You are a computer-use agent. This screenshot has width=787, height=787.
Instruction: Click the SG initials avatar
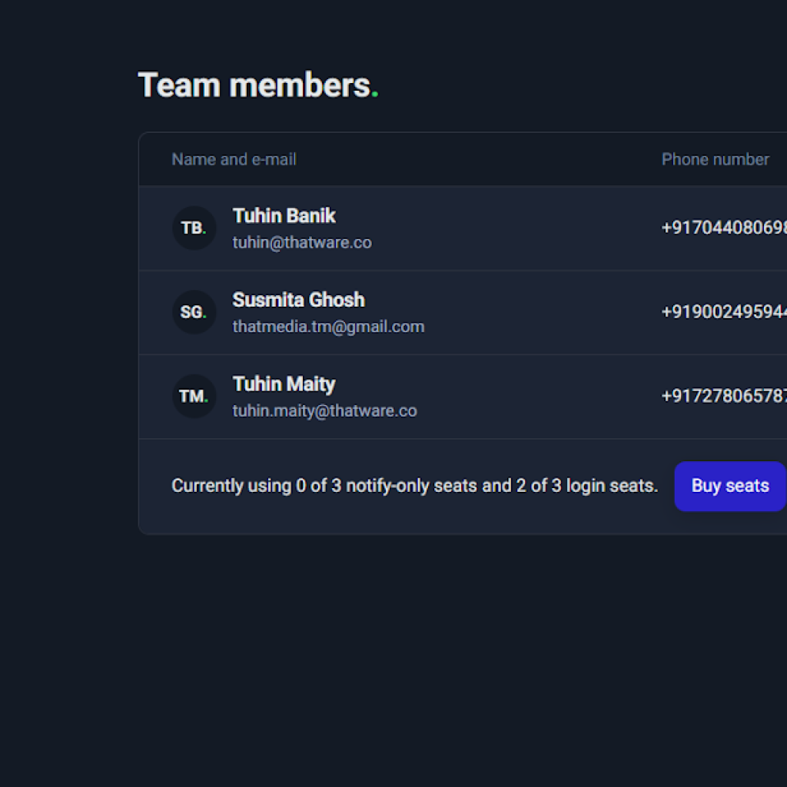pyautogui.click(x=194, y=312)
